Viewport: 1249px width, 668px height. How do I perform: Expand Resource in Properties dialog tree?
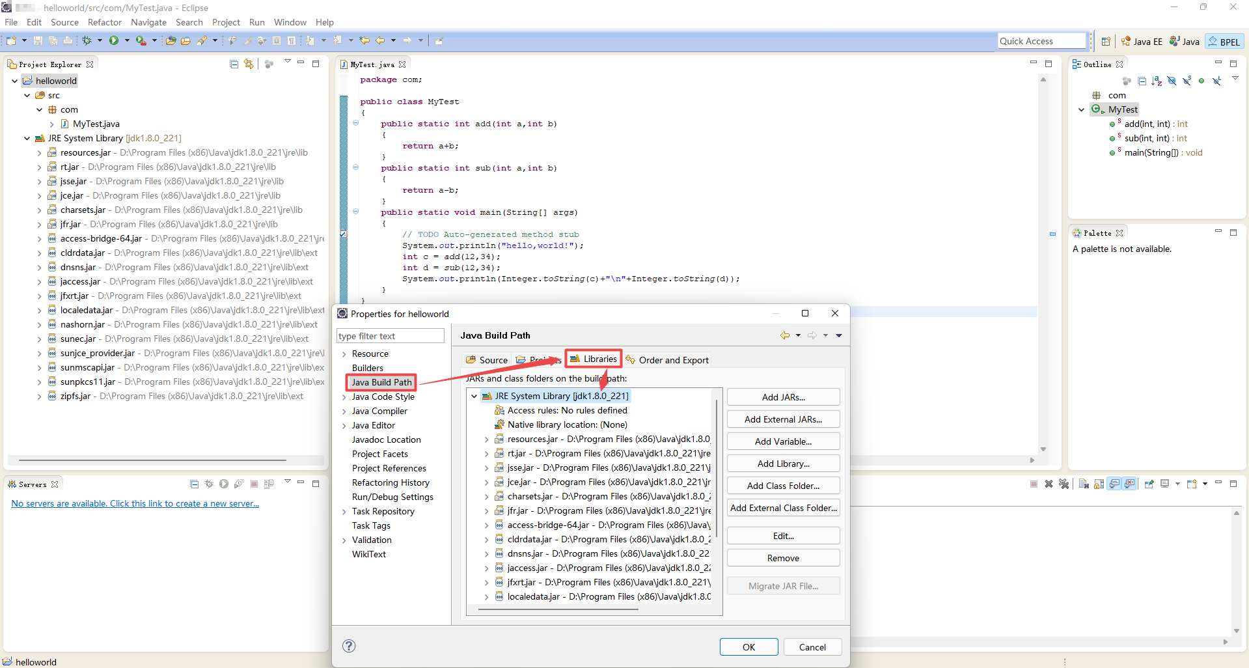(344, 354)
